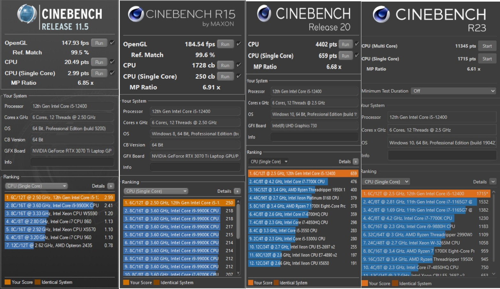This screenshot has width=500, height=289.
Task: Click Details arrow icon in Cinebench 11.5 ranking
Action: pyautogui.click(x=111, y=186)
